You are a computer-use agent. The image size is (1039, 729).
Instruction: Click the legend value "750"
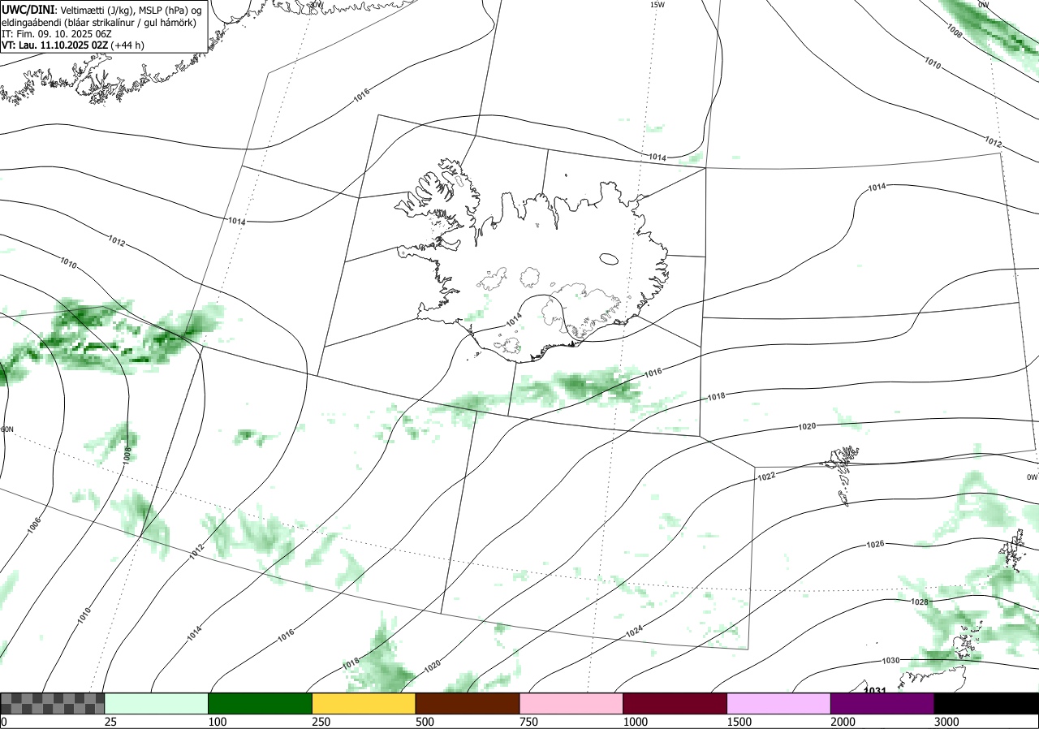point(528,722)
